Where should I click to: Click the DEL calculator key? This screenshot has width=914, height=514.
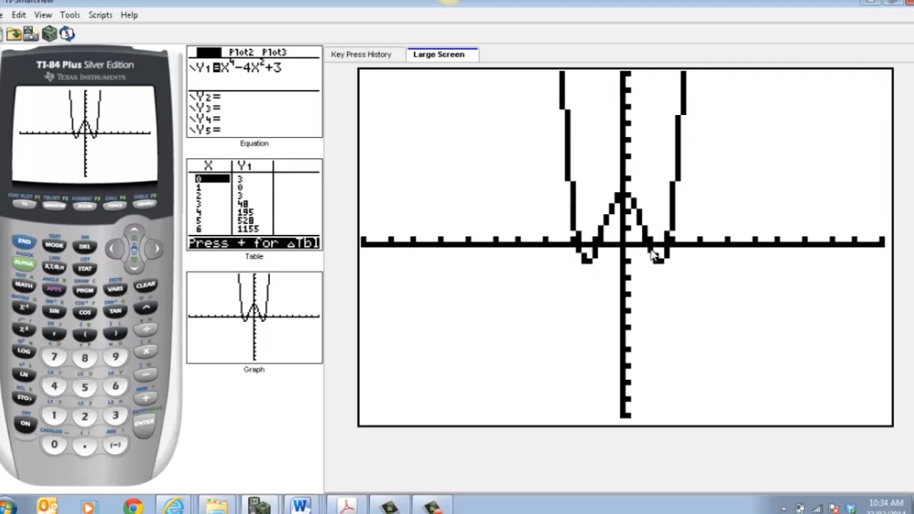[85, 246]
